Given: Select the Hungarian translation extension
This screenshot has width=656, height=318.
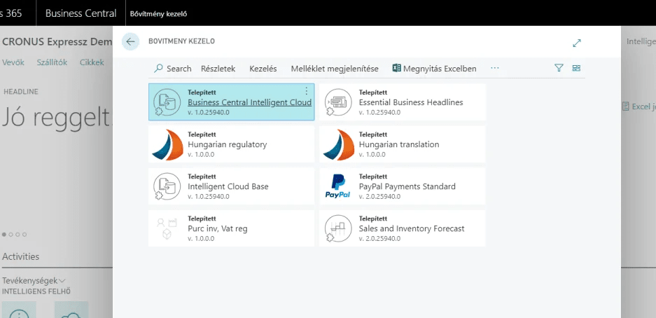Looking at the screenshot, I should tap(403, 144).
